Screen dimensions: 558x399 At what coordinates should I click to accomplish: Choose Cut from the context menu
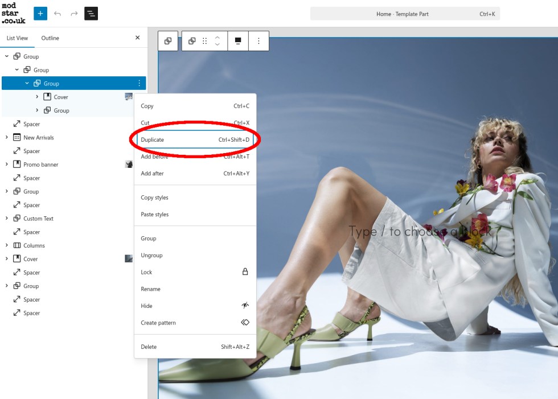195,123
